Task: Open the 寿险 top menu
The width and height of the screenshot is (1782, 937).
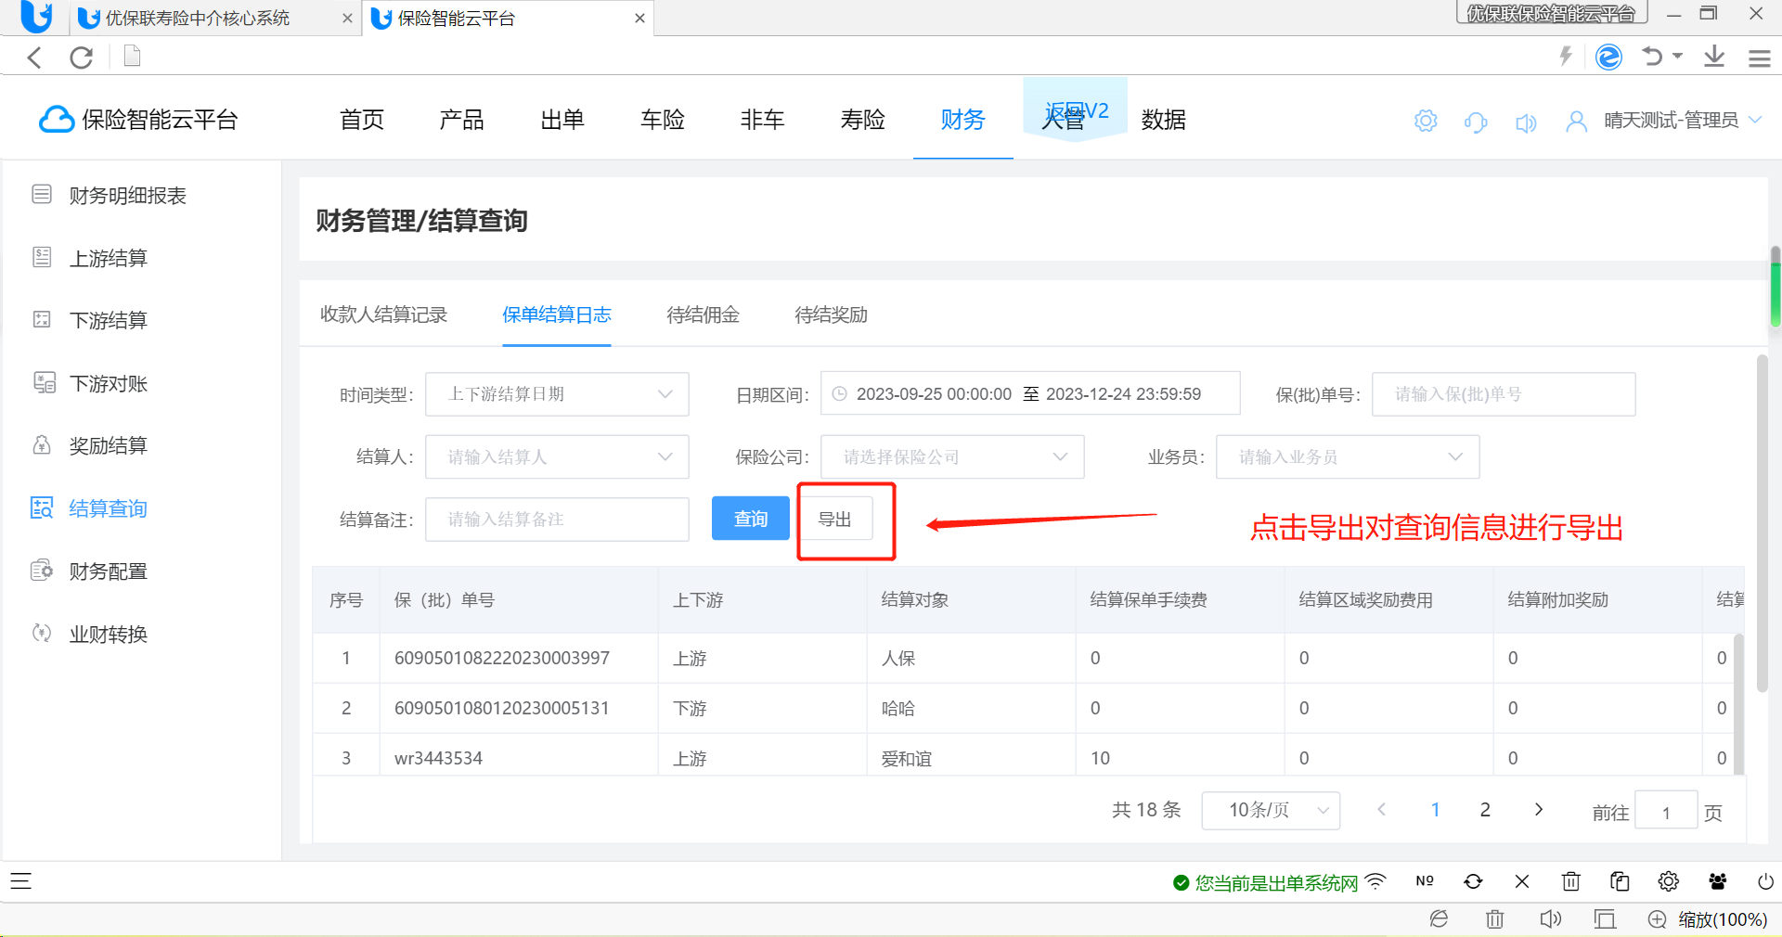Action: click(863, 120)
